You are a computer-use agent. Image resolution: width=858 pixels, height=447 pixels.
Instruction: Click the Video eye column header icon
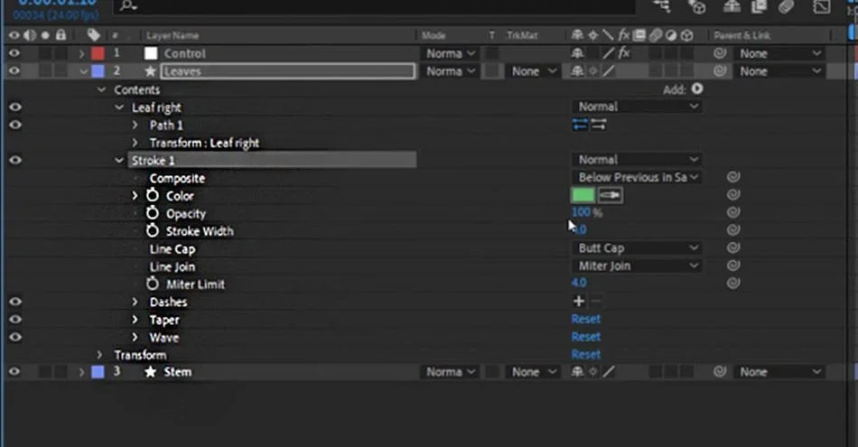pos(14,35)
